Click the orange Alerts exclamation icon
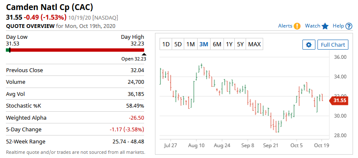 297,26
